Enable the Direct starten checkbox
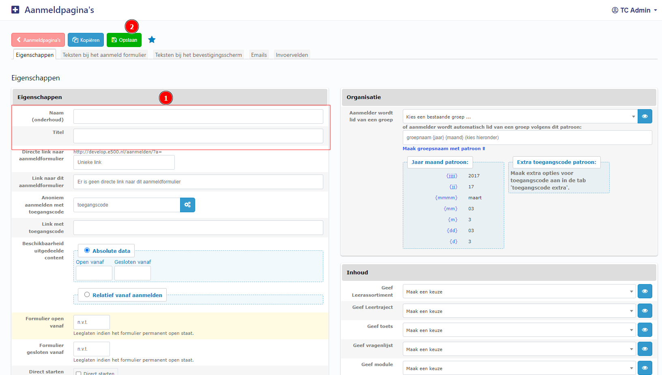This screenshot has width=662, height=375. (79, 373)
